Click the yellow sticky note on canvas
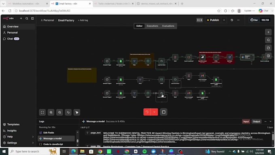The image size is (275, 155). (x=82, y=75)
